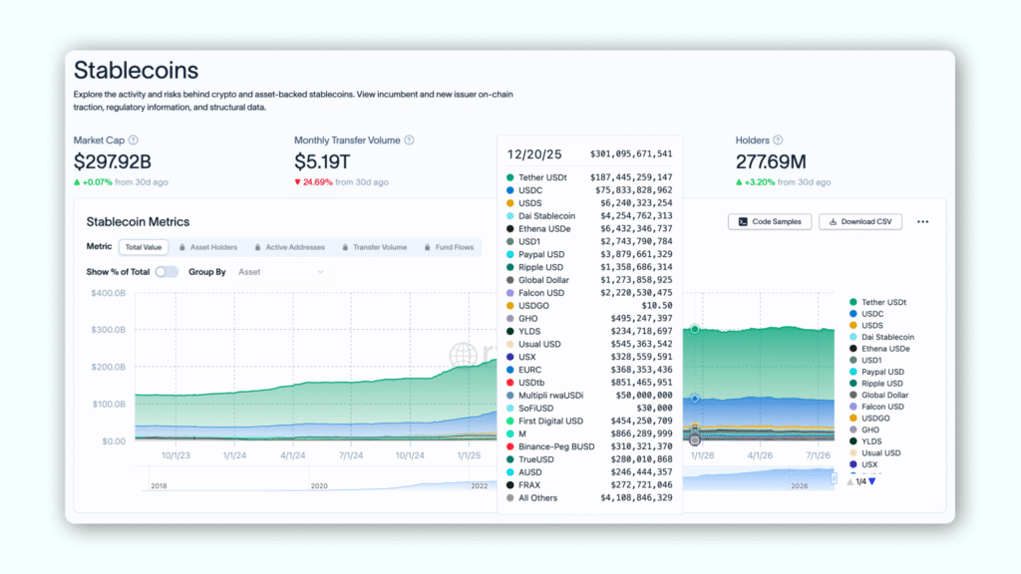The height and width of the screenshot is (574, 1021).
Task: Click the terminal icon in Code Samples
Action: click(743, 222)
